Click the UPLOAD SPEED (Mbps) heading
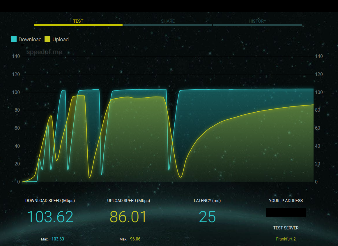Screen dimensions: 338x246 tap(129, 201)
